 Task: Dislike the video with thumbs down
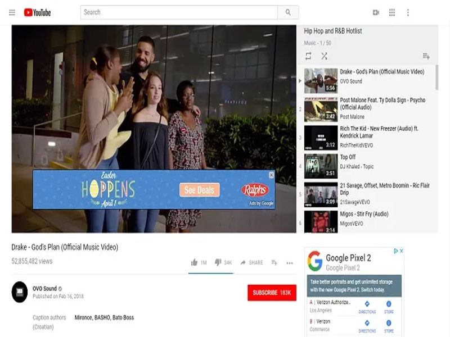(218, 262)
